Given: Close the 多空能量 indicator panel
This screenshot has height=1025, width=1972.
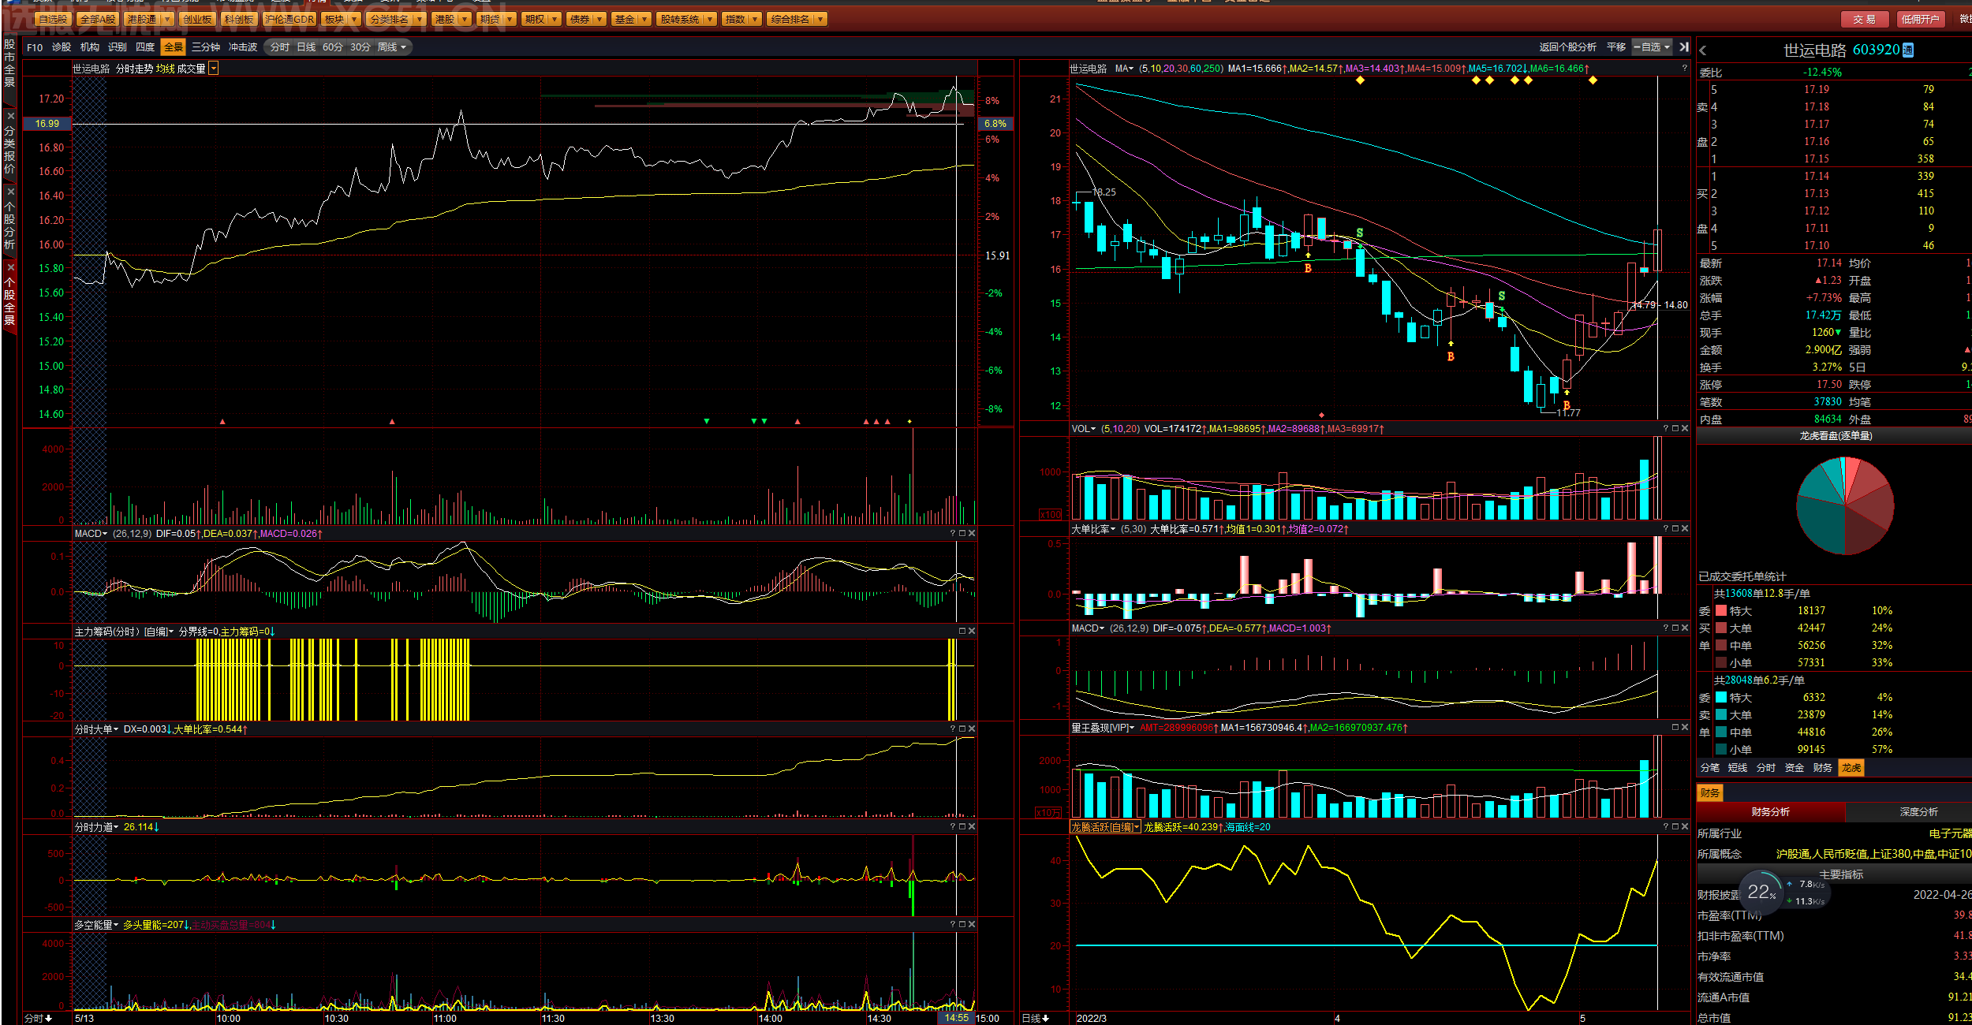Looking at the screenshot, I should coord(972,925).
